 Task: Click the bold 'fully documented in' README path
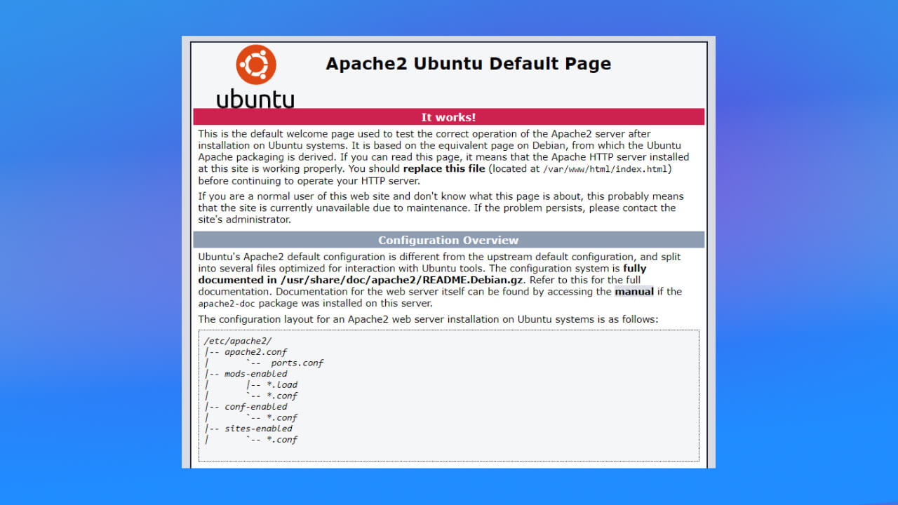pyautogui.click(x=422, y=274)
